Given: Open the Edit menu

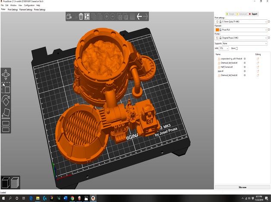Looking at the screenshot, I should click(x=7, y=5).
